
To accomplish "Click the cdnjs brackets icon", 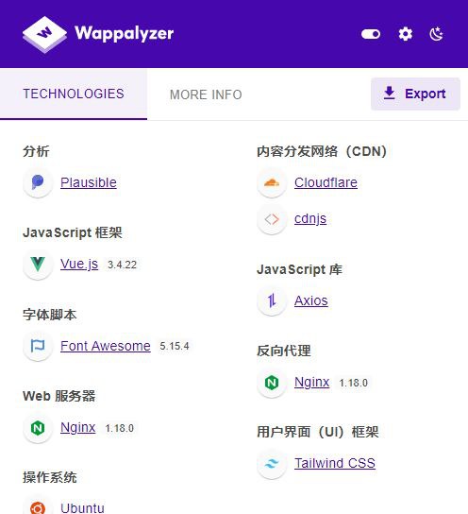I will pos(272,219).
